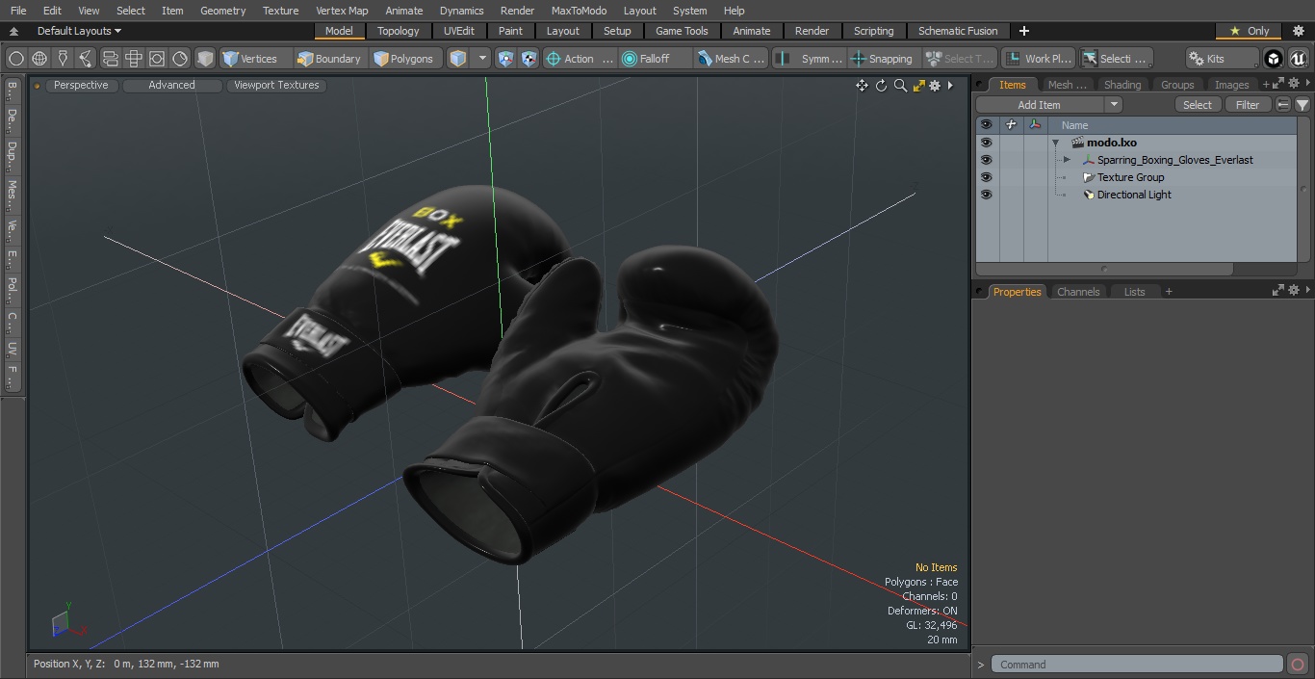The width and height of the screenshot is (1315, 679).
Task: Open the Symmetry options
Action: (810, 59)
